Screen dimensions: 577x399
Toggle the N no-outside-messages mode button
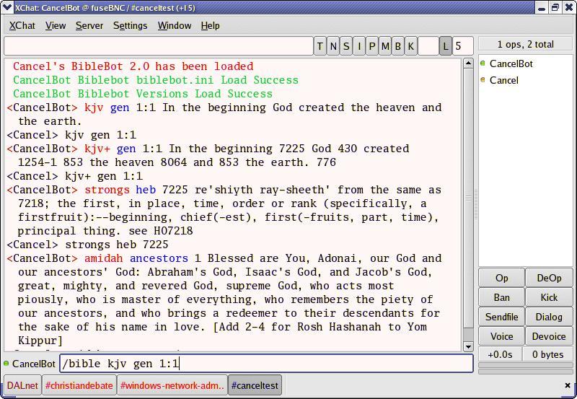pos(333,46)
